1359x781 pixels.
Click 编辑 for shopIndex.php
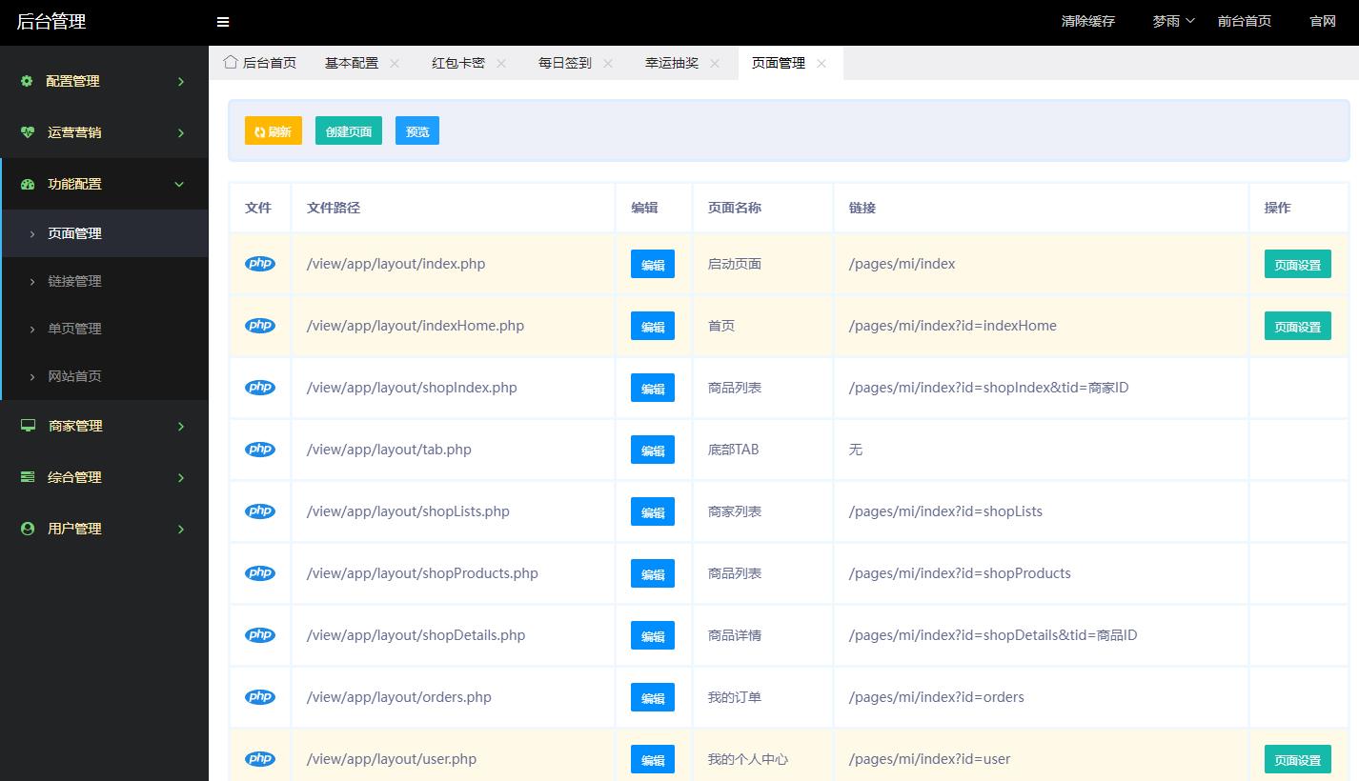pos(653,389)
